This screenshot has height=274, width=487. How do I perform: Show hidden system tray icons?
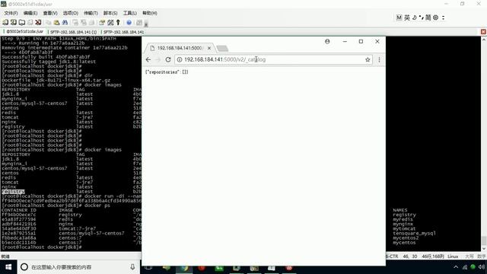456,267
